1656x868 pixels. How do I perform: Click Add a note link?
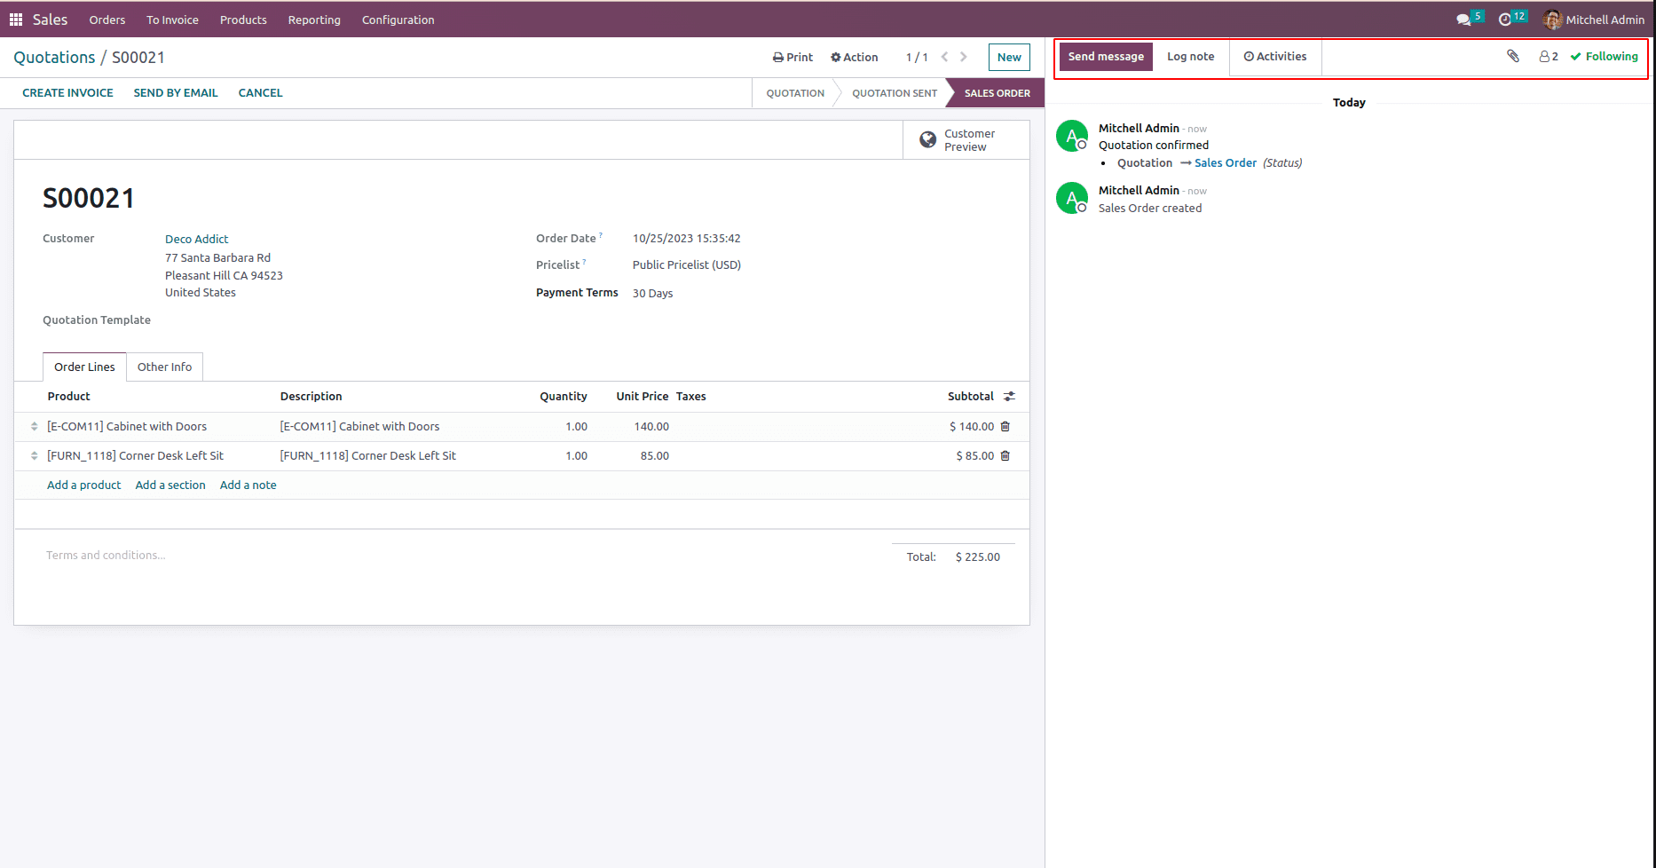(248, 485)
